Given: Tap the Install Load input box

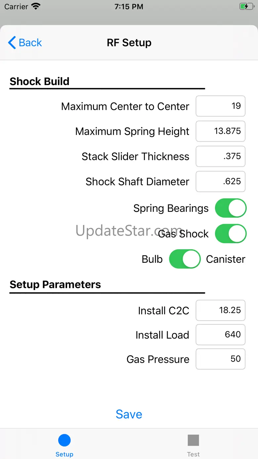Looking at the screenshot, I should coord(220,335).
